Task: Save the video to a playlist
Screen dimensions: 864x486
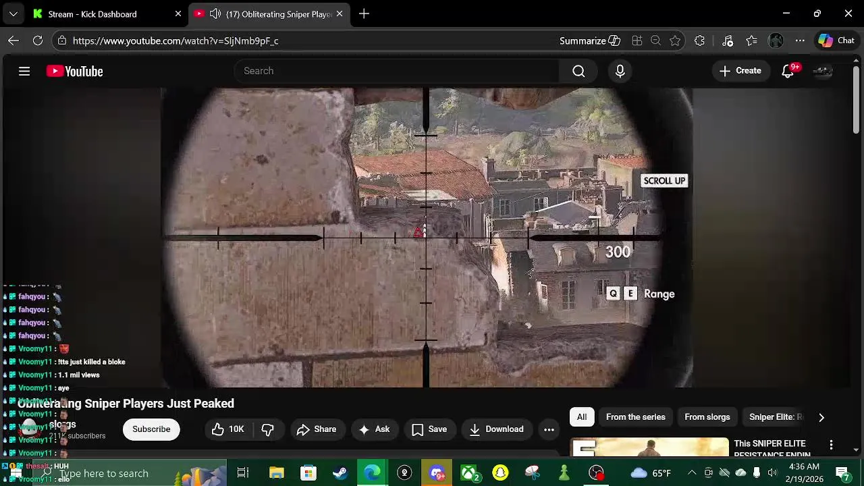Action: pyautogui.click(x=429, y=429)
